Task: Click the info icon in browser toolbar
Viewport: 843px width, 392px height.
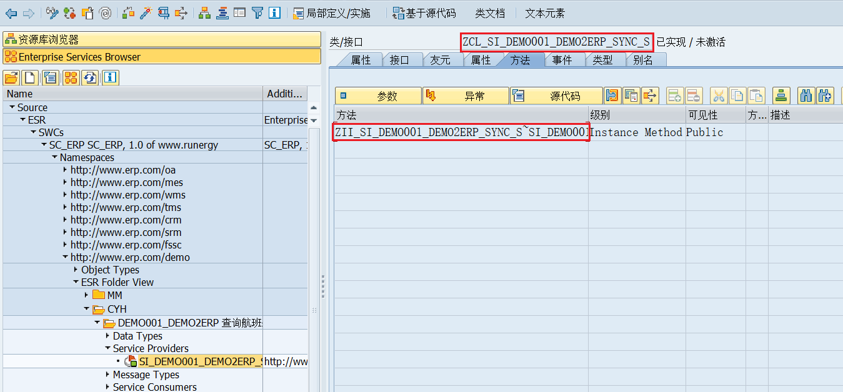Action: click(111, 77)
